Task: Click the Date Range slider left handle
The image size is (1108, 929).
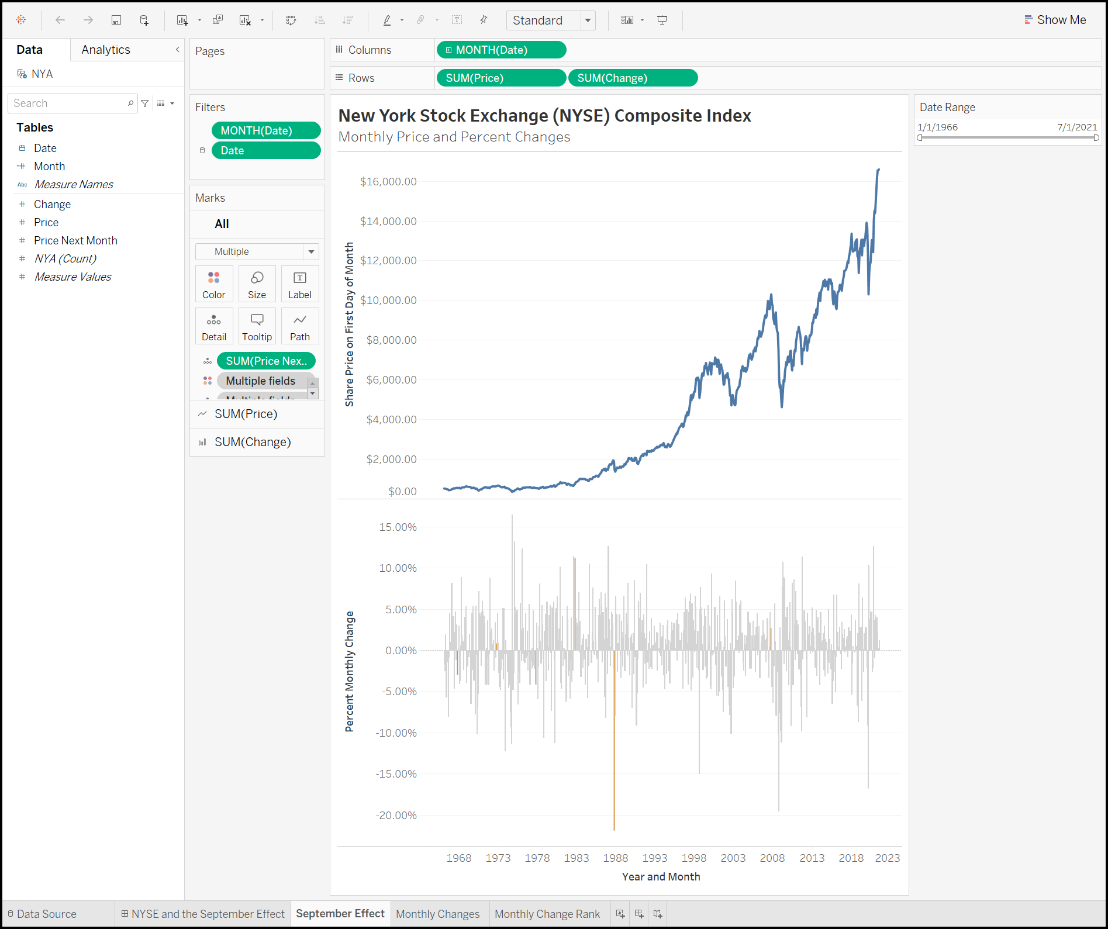Action: tap(920, 138)
